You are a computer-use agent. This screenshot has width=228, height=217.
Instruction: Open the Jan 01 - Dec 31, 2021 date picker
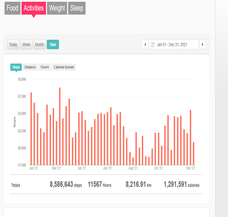[174, 45]
